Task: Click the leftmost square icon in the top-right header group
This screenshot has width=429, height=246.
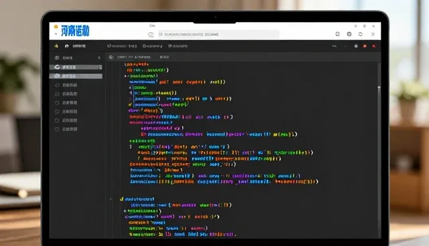Action: click(x=338, y=34)
